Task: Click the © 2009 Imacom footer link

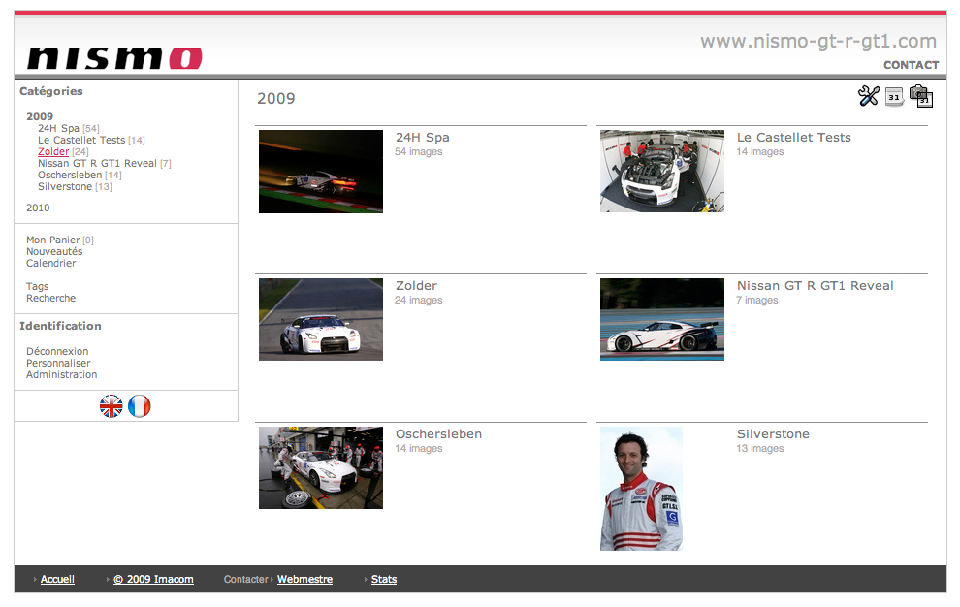Action: tap(153, 580)
